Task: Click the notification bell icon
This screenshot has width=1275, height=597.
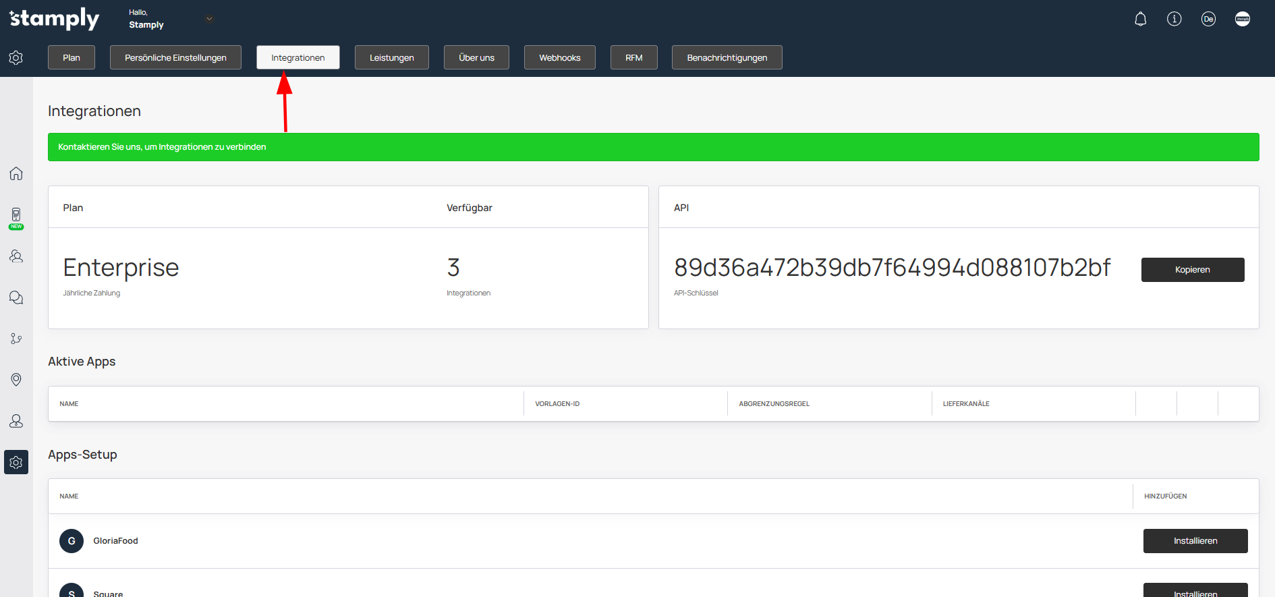Action: (1140, 19)
